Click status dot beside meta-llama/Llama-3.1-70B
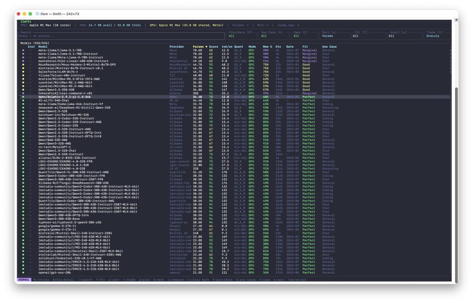Screen dimensions: 473x303 coord(23,50)
